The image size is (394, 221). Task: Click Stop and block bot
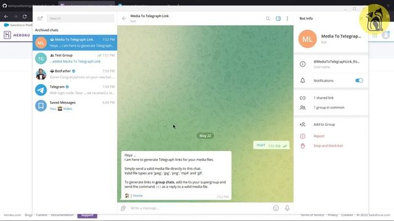click(x=328, y=145)
